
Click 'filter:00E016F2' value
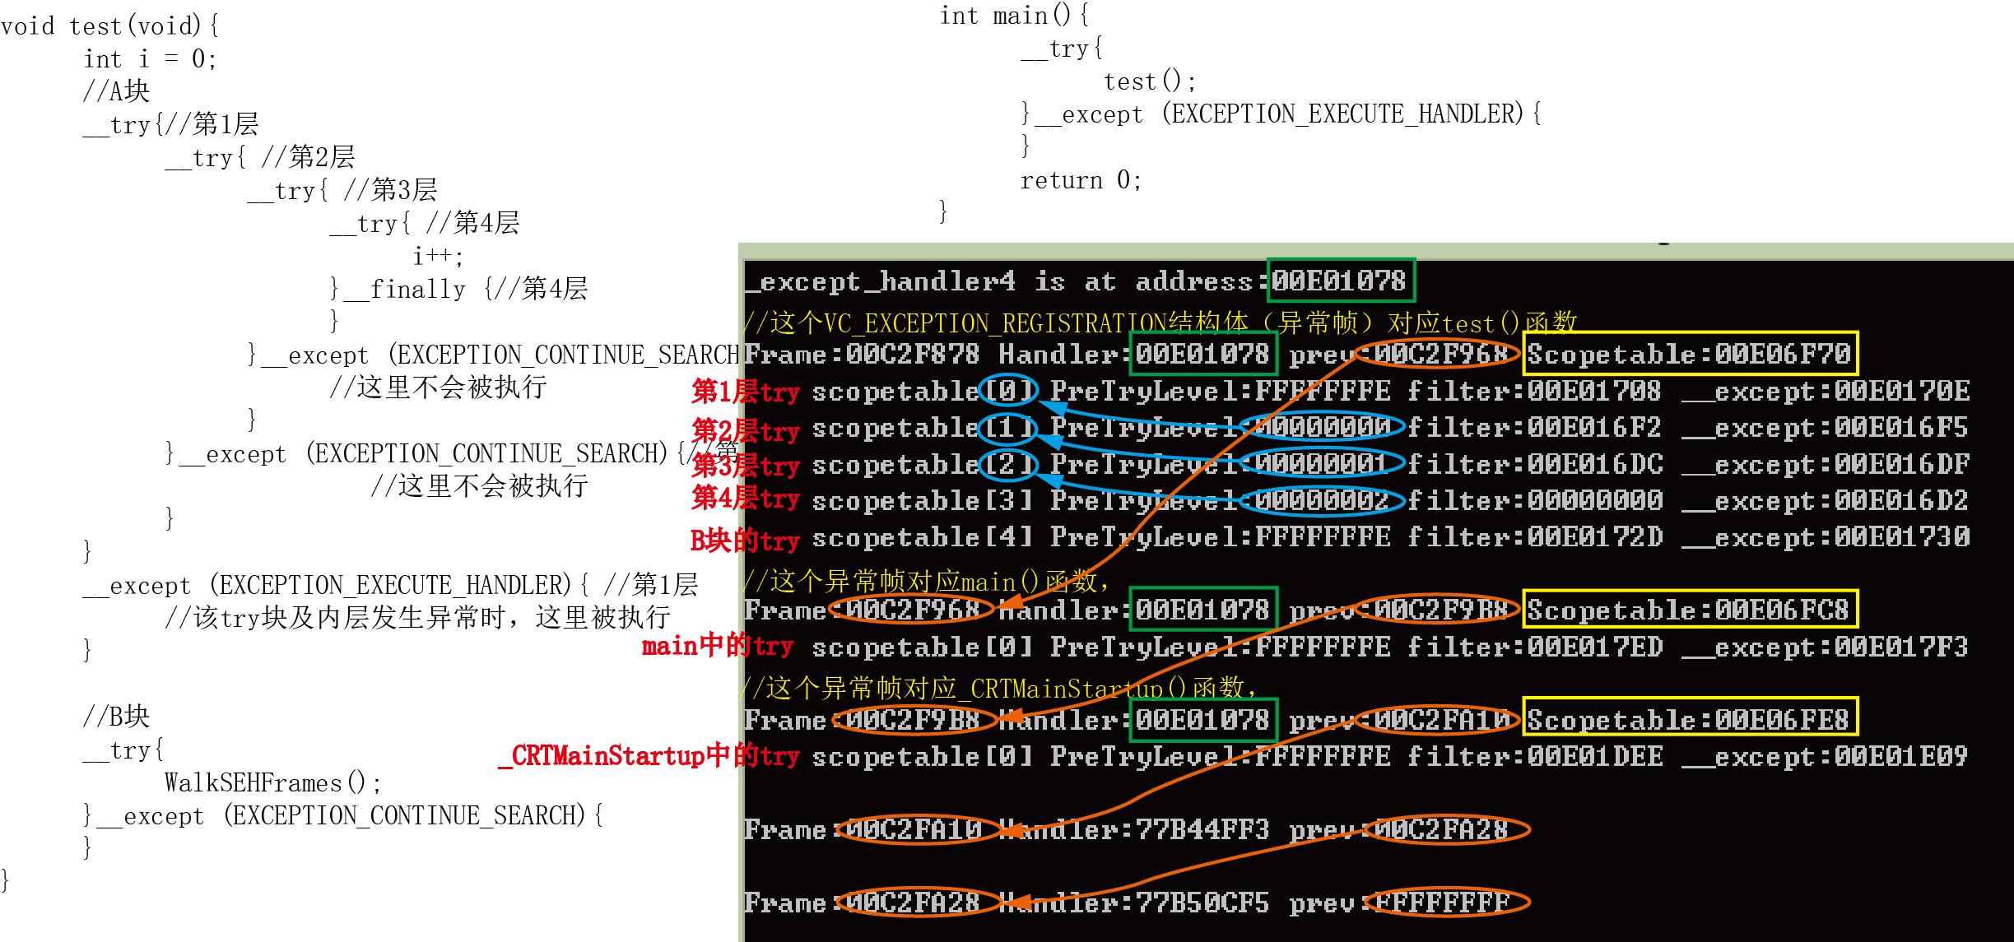pyautogui.click(x=1534, y=428)
